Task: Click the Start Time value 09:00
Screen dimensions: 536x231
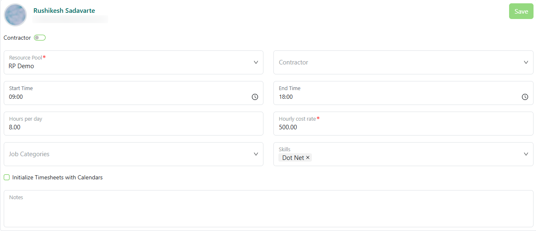Action: (x=16, y=97)
